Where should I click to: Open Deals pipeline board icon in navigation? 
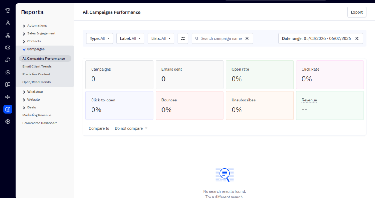tap(8, 85)
